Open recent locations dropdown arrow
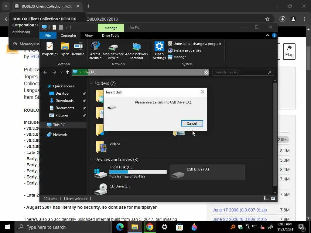311x233 pixels. (61, 72)
